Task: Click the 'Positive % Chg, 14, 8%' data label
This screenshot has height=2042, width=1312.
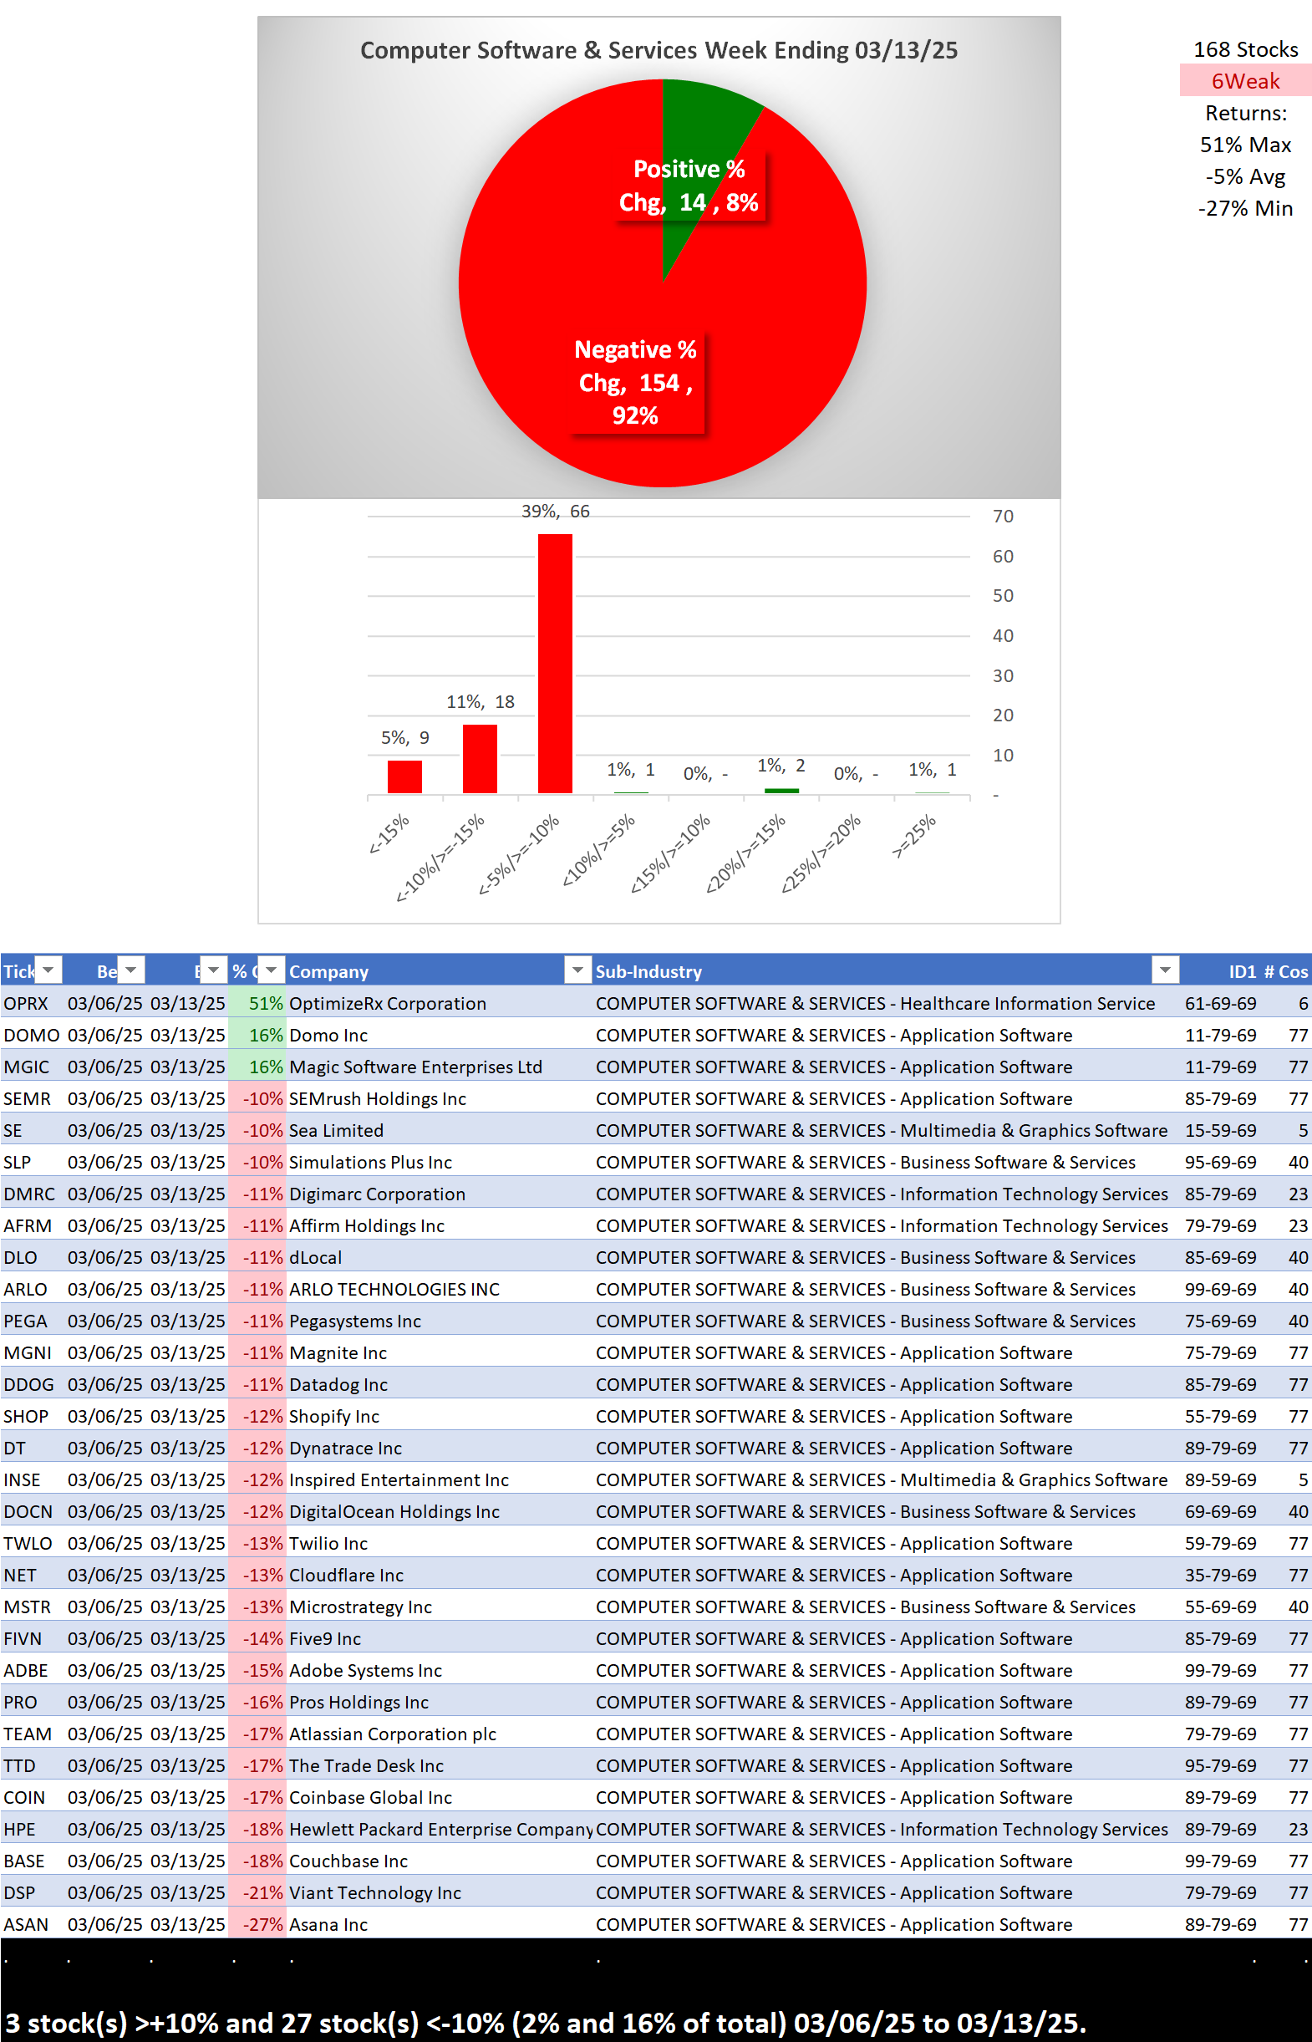Action: click(689, 186)
